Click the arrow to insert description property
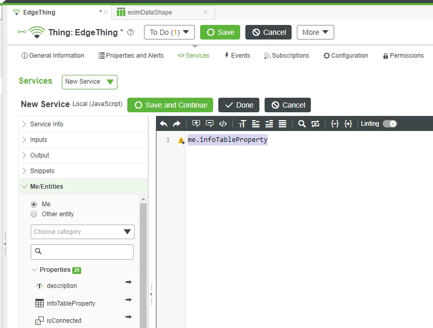 coord(128,282)
